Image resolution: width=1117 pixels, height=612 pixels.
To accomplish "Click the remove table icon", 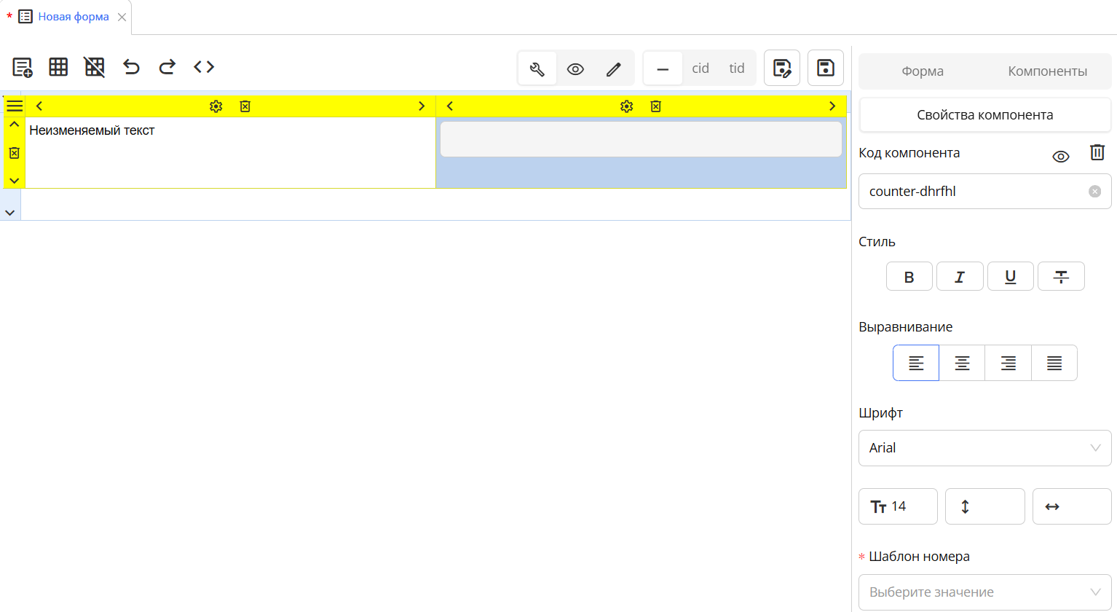I will click(95, 68).
